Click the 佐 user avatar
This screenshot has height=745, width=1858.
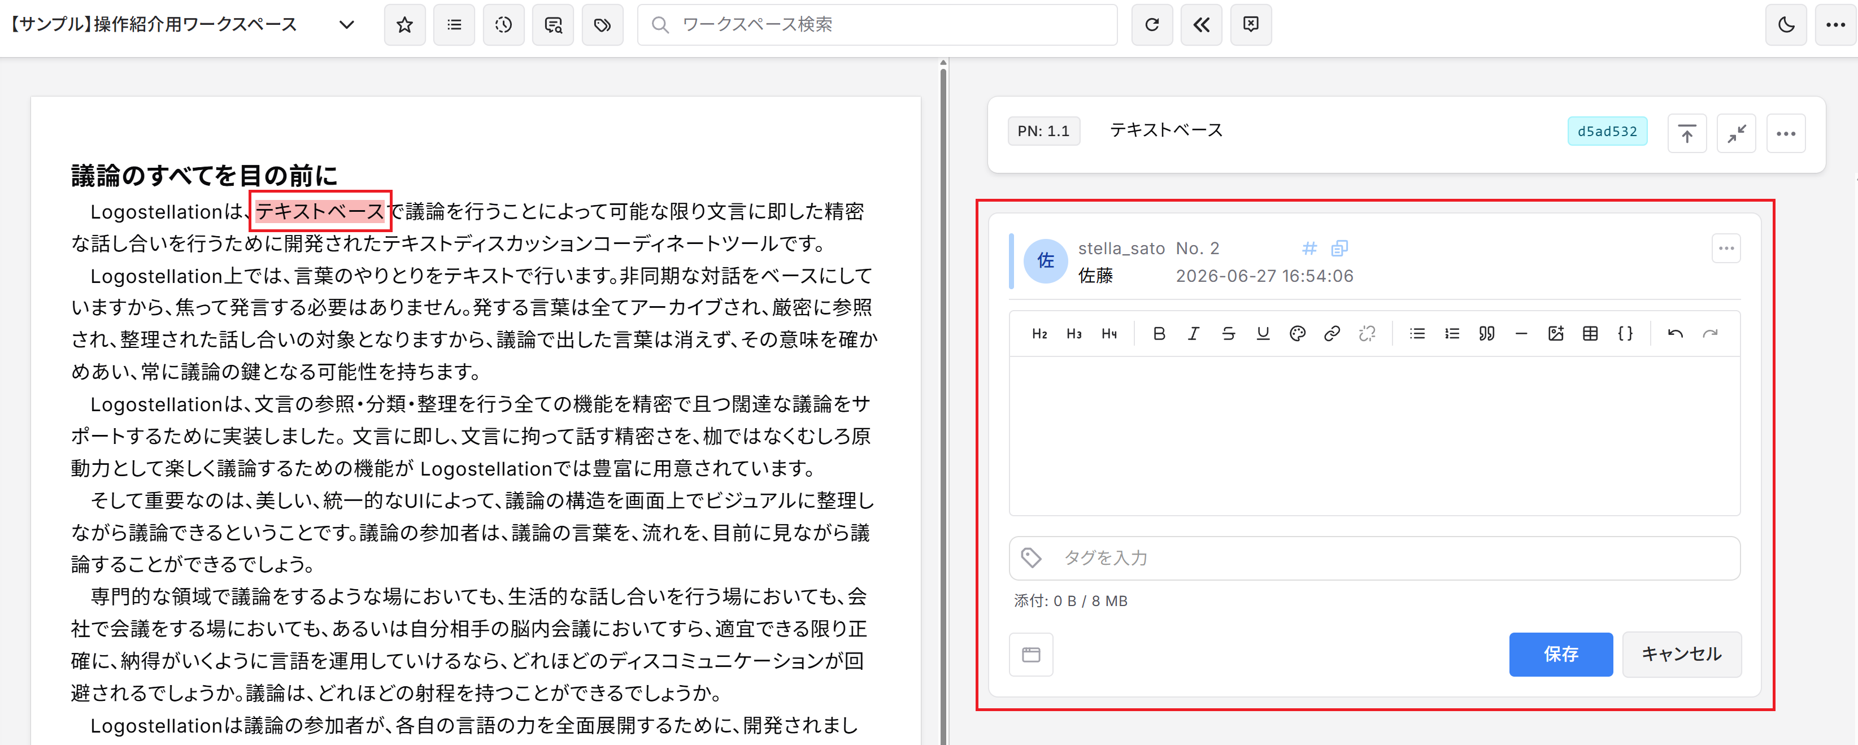point(1045,261)
